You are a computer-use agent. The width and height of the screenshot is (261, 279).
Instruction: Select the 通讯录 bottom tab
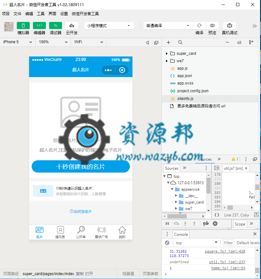60,232
